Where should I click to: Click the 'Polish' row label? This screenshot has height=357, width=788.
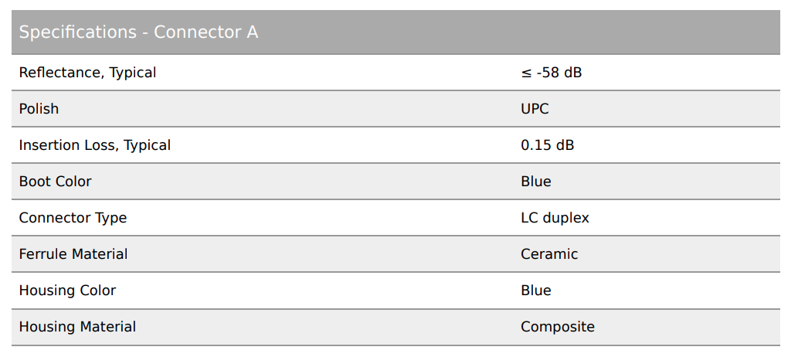coord(39,109)
